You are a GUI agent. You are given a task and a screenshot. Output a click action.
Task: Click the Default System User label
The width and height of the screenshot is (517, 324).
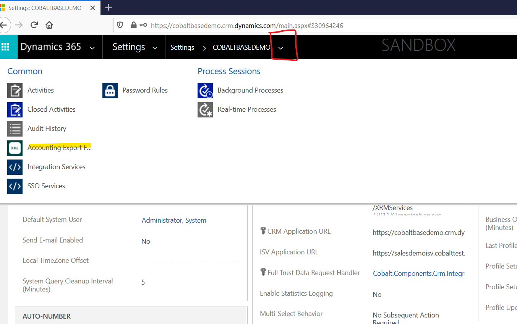pyautogui.click(x=52, y=220)
